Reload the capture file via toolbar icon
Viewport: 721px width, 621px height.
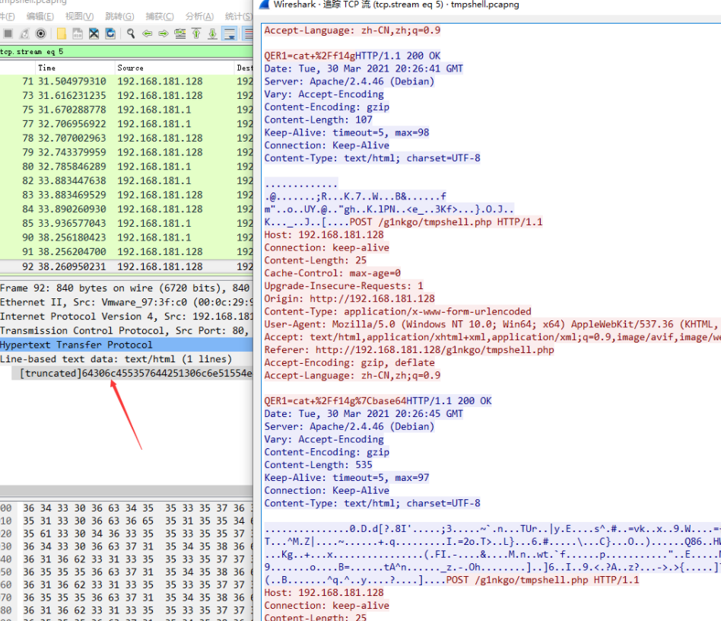click(111, 33)
